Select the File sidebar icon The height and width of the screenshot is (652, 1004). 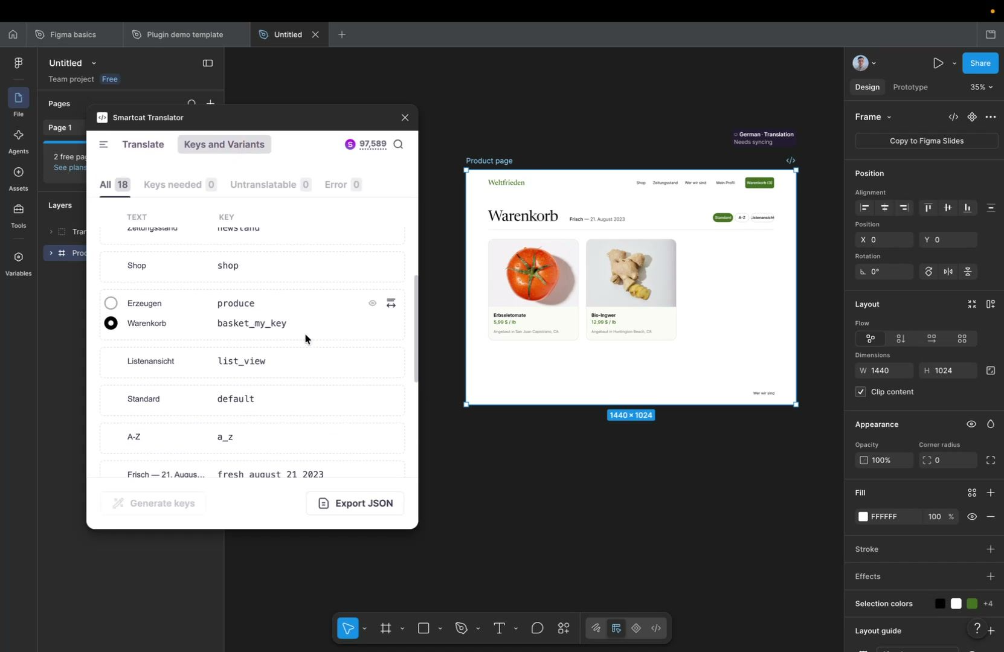pos(18,98)
